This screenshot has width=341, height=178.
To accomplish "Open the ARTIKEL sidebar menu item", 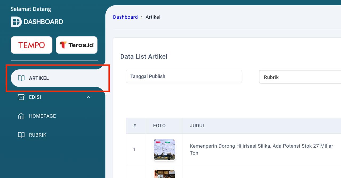I will pyautogui.click(x=39, y=78).
